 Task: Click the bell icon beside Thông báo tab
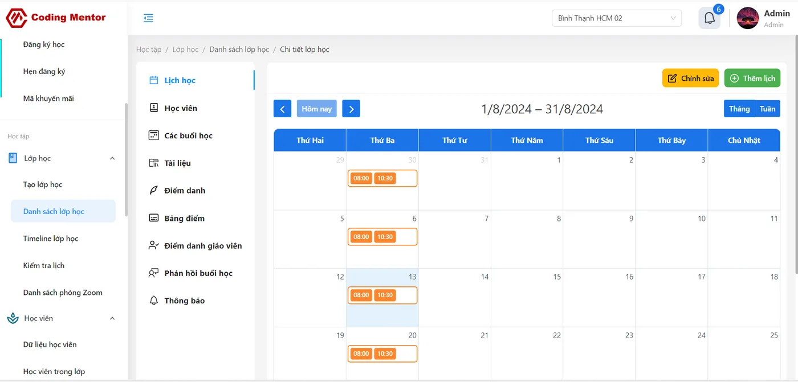click(153, 300)
